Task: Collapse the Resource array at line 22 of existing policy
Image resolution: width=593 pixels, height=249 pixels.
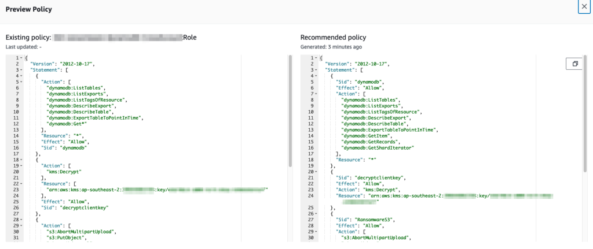Action: coord(21,184)
